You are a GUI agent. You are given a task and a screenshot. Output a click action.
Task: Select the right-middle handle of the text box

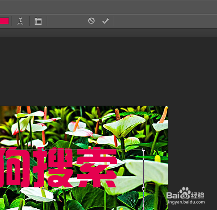[x=143, y=189]
